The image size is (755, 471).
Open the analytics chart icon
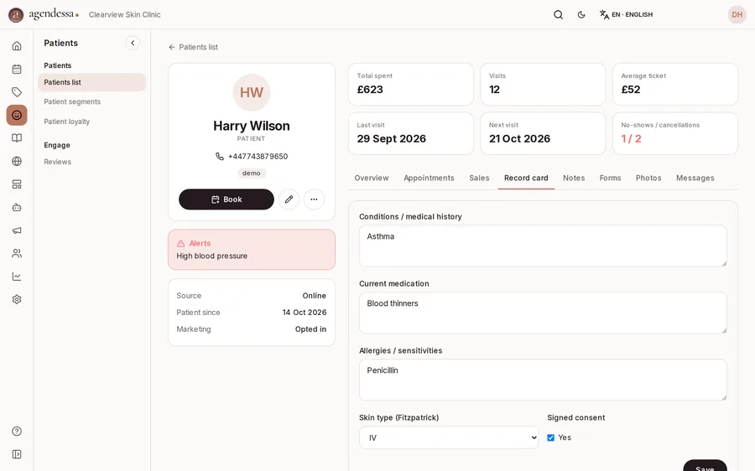(17, 277)
